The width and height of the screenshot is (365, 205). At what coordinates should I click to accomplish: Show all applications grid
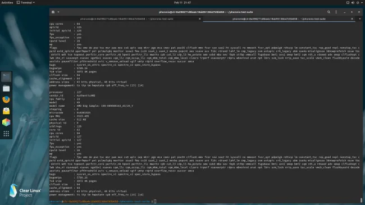[x=6, y=134]
